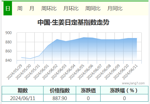150x104 pixels.
Task: Click the chart title 中国·生姜日定基指数走势
Action: (x=73, y=23)
